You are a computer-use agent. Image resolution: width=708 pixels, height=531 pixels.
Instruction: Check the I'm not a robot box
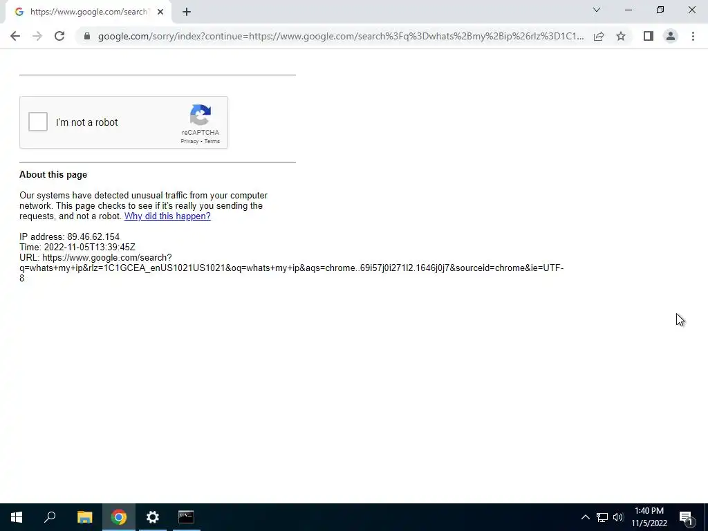[x=38, y=122]
